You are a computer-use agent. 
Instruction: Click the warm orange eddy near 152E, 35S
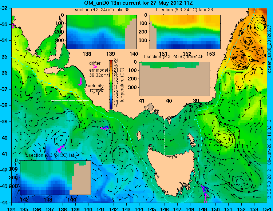click(240, 57)
